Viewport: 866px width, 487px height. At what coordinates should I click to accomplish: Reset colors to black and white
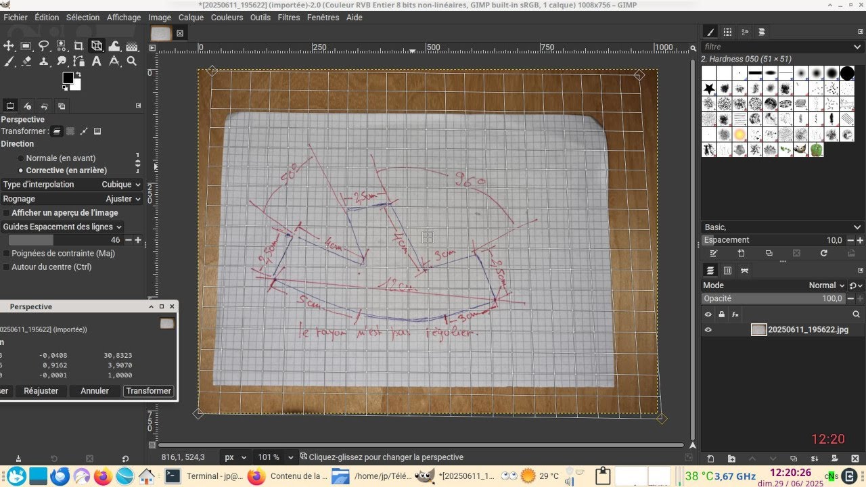(x=66, y=87)
